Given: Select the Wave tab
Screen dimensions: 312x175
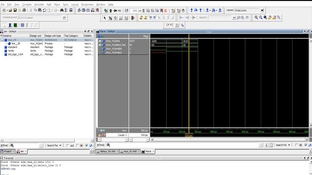Looking at the screenshot, I should point(148,151).
